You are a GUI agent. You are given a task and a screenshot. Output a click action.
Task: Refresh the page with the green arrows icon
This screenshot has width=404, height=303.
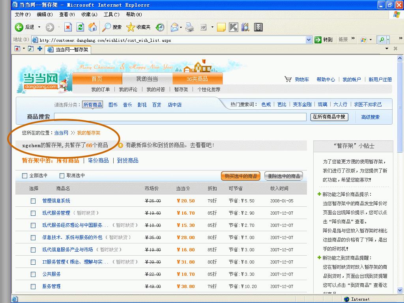pos(80,27)
